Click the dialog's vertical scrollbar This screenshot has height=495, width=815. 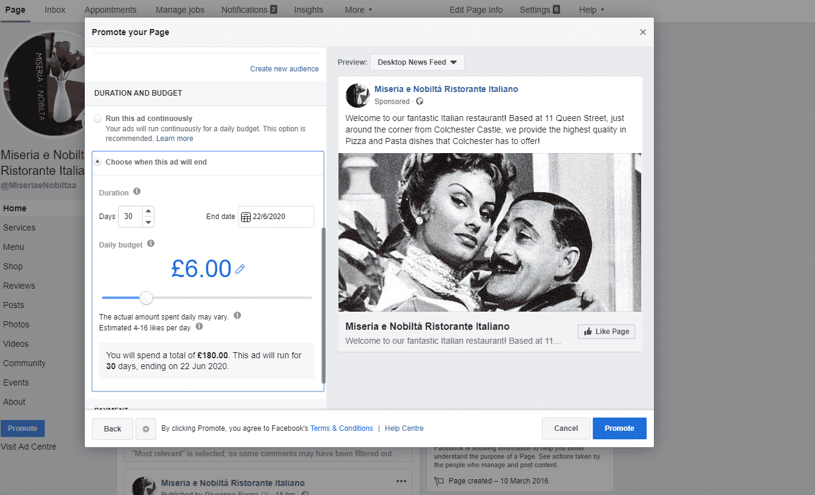323,306
